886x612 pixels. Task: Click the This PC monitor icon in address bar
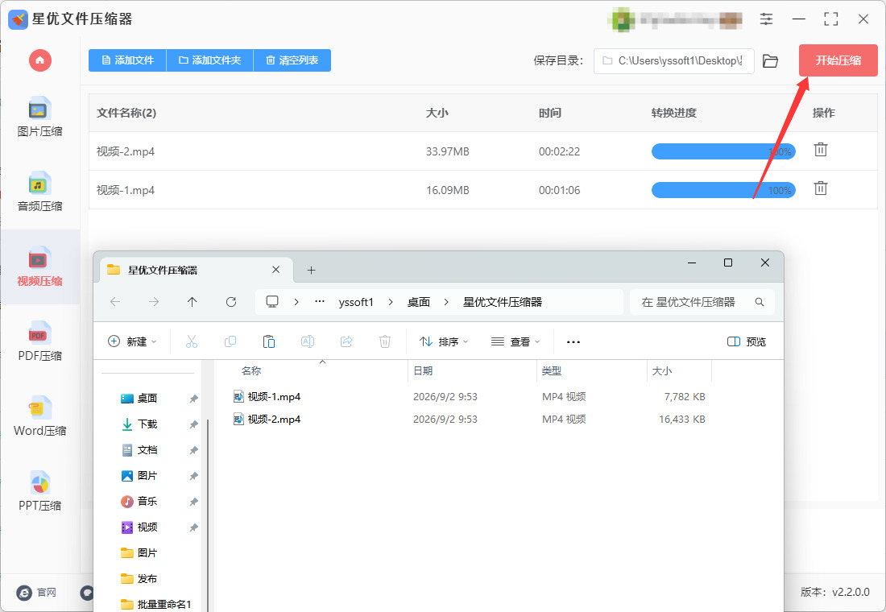point(272,302)
